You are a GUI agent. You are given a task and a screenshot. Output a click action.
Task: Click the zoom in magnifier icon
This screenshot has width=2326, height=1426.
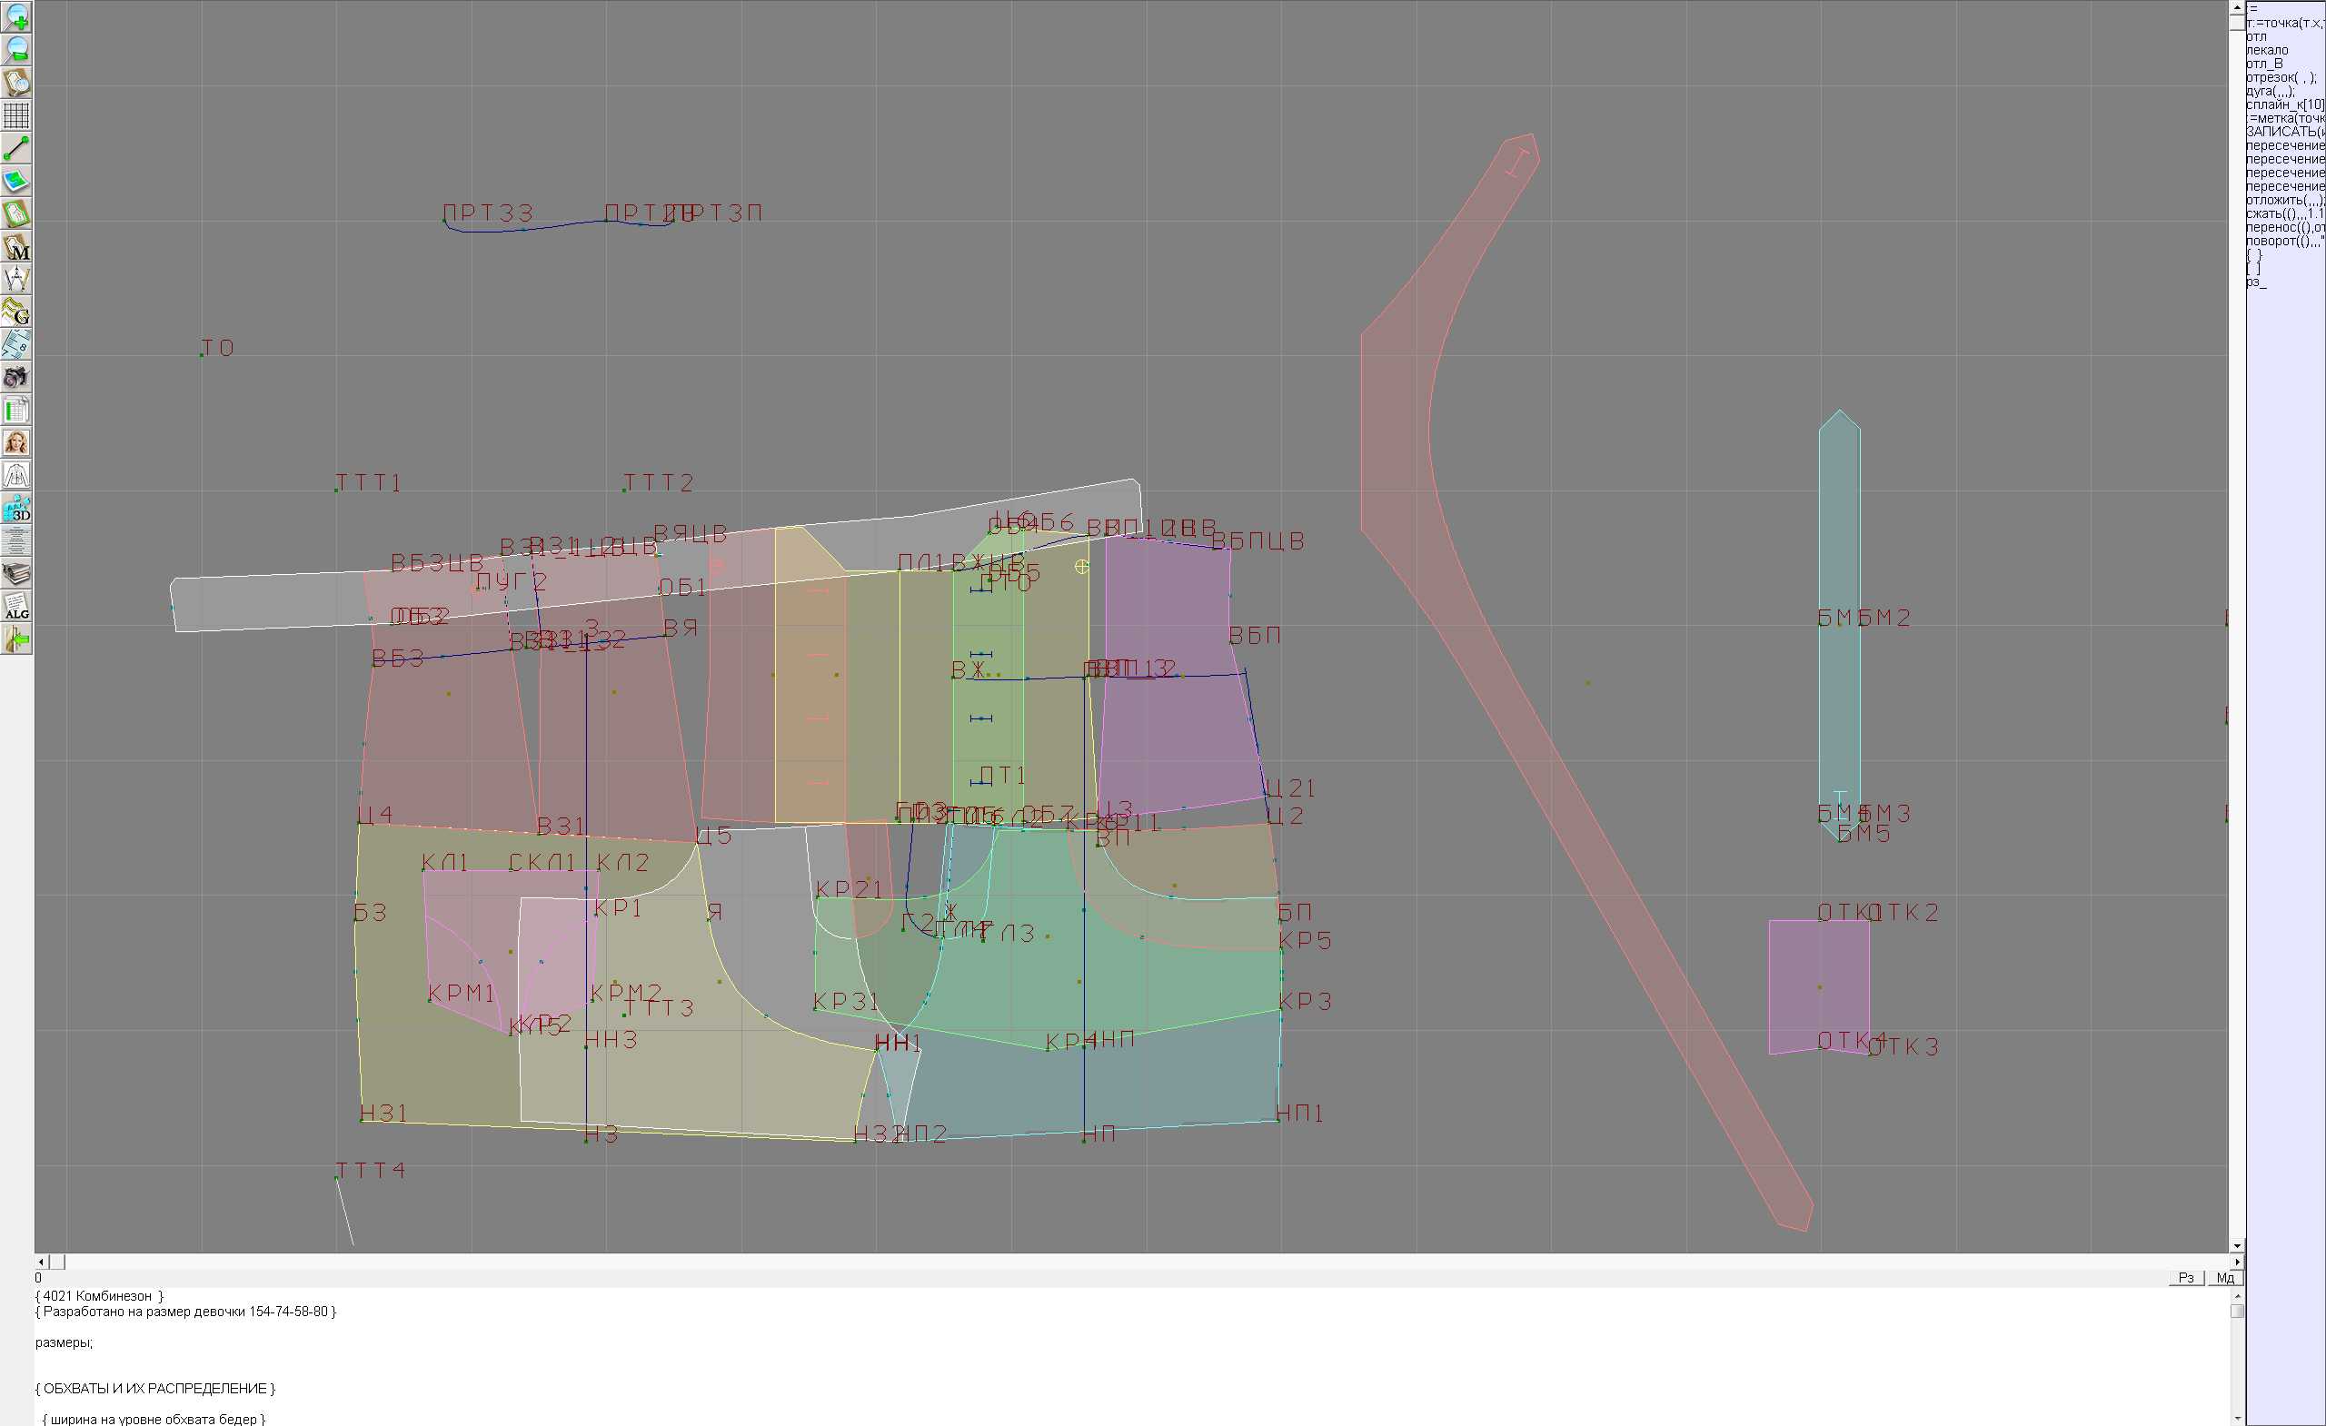[16, 16]
